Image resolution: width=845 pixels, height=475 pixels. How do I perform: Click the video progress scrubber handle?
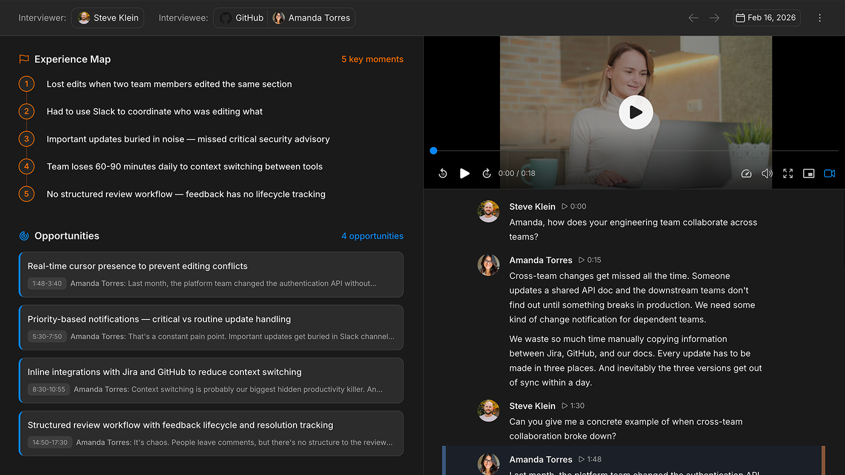[433, 150]
